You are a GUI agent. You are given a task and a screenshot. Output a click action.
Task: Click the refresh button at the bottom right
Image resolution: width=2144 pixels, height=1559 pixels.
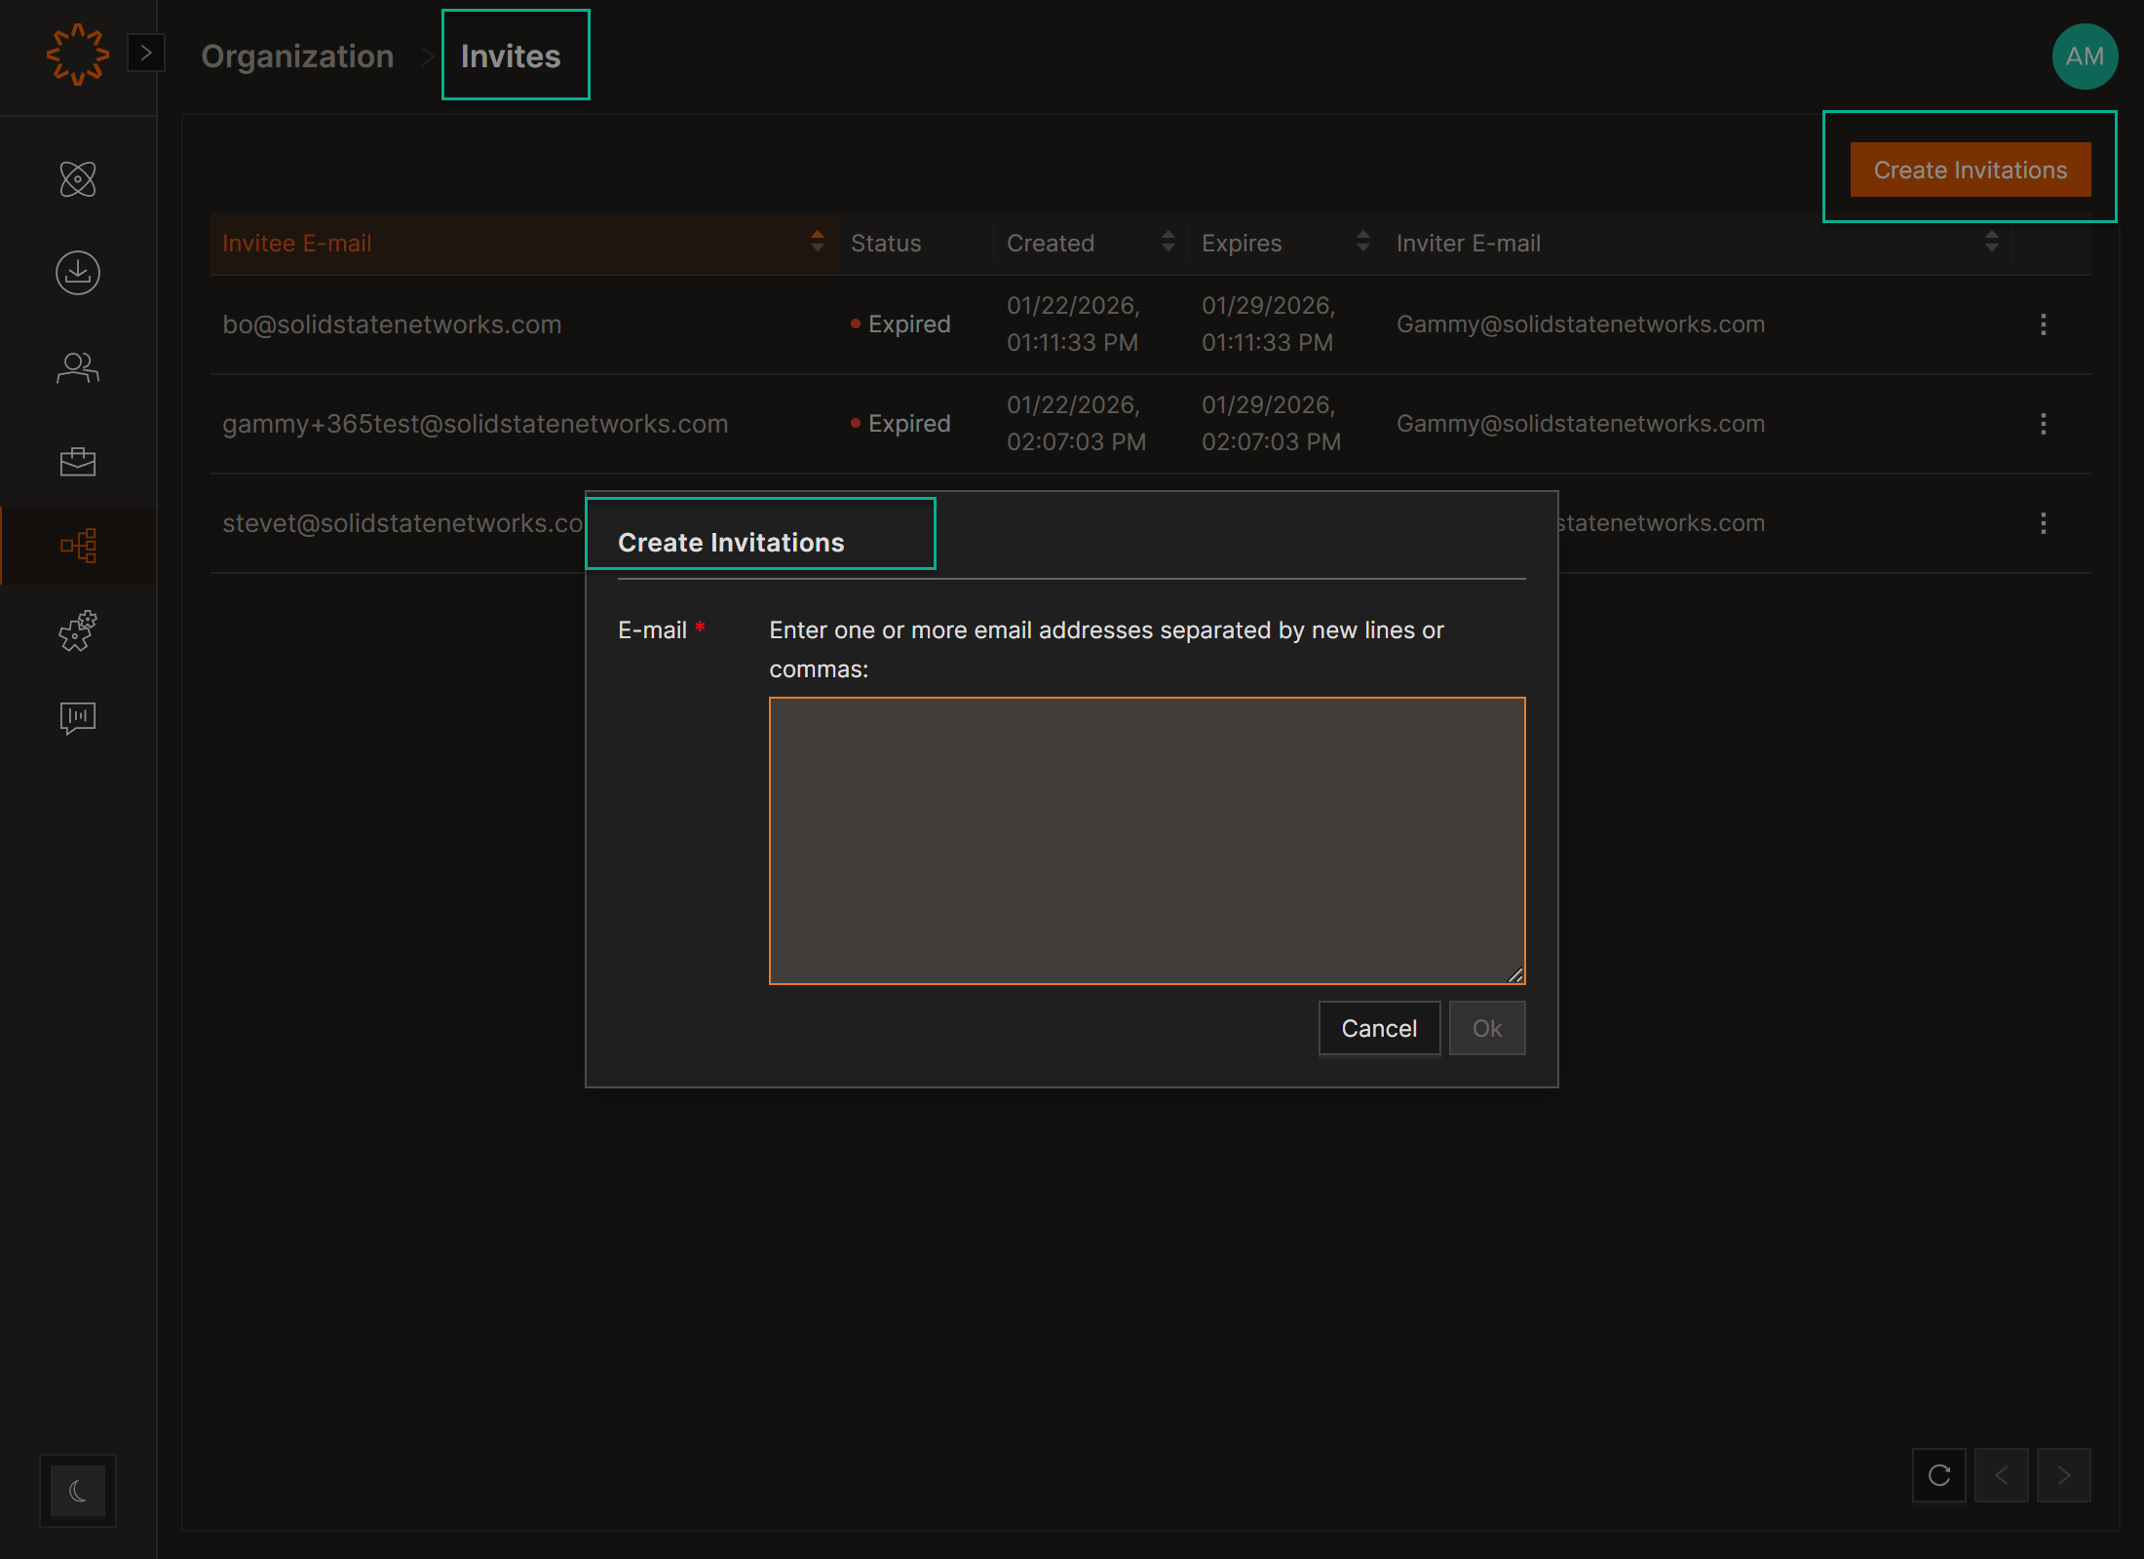(x=1939, y=1475)
